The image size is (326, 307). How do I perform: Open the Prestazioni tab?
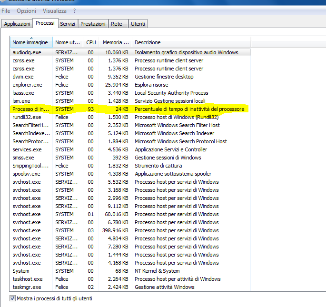pyautogui.click(x=93, y=24)
